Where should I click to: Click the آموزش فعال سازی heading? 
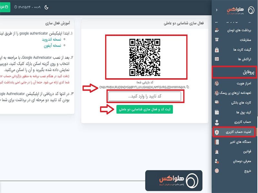[58, 23]
